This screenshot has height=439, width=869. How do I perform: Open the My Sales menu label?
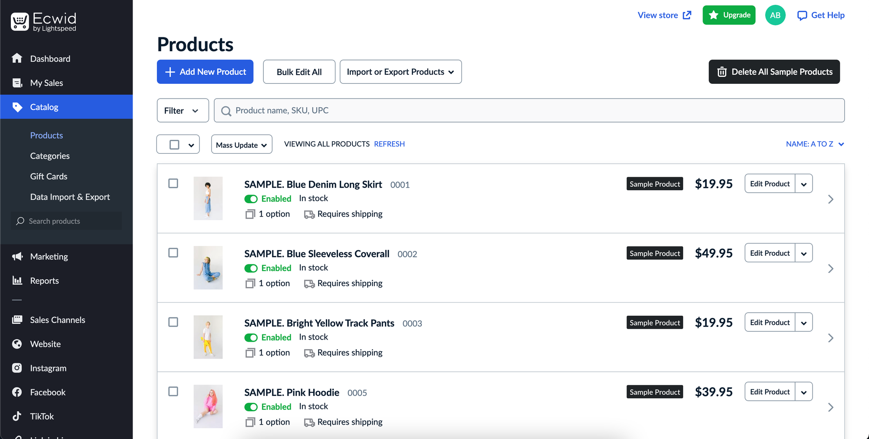click(x=46, y=83)
